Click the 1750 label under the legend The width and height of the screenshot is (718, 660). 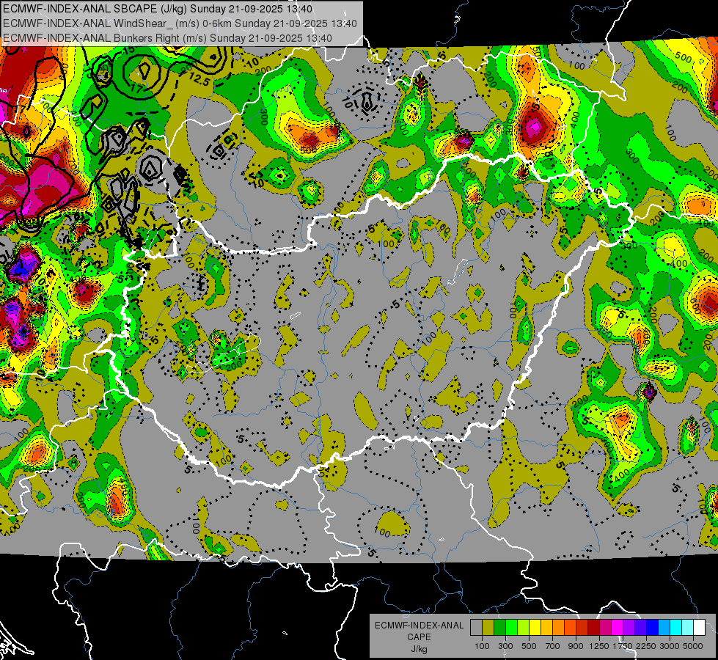tap(623, 646)
